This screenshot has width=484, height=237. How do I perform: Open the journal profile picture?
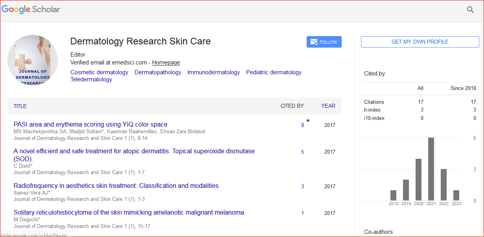33,60
